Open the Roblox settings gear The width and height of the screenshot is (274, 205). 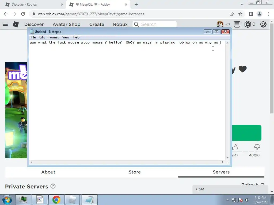[x=263, y=24]
